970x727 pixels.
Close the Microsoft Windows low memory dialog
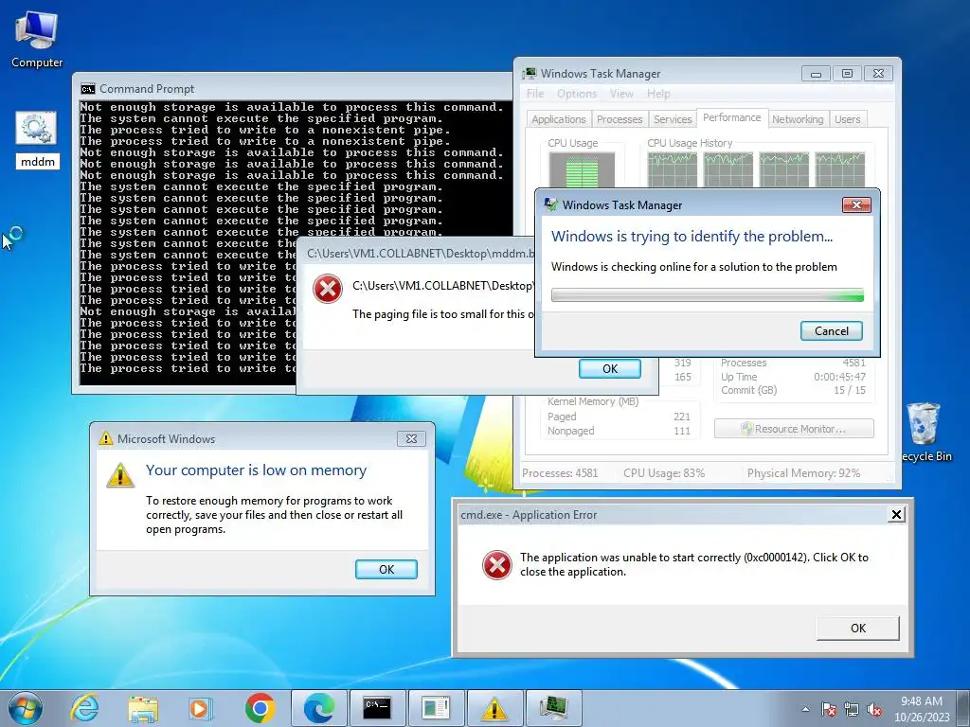click(411, 438)
